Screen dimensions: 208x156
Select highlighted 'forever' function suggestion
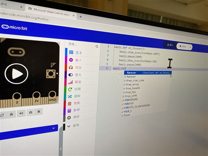point(148,73)
